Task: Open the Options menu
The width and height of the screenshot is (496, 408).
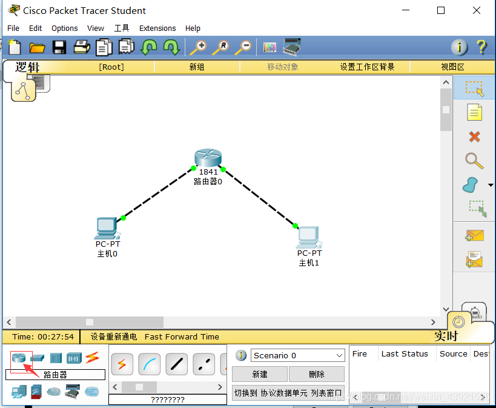Action: click(x=65, y=28)
